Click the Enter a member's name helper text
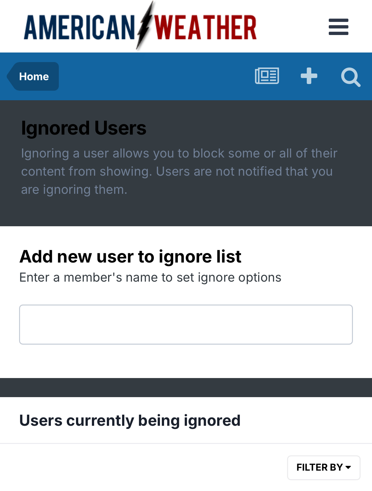This screenshot has height=491, width=372. [150, 277]
